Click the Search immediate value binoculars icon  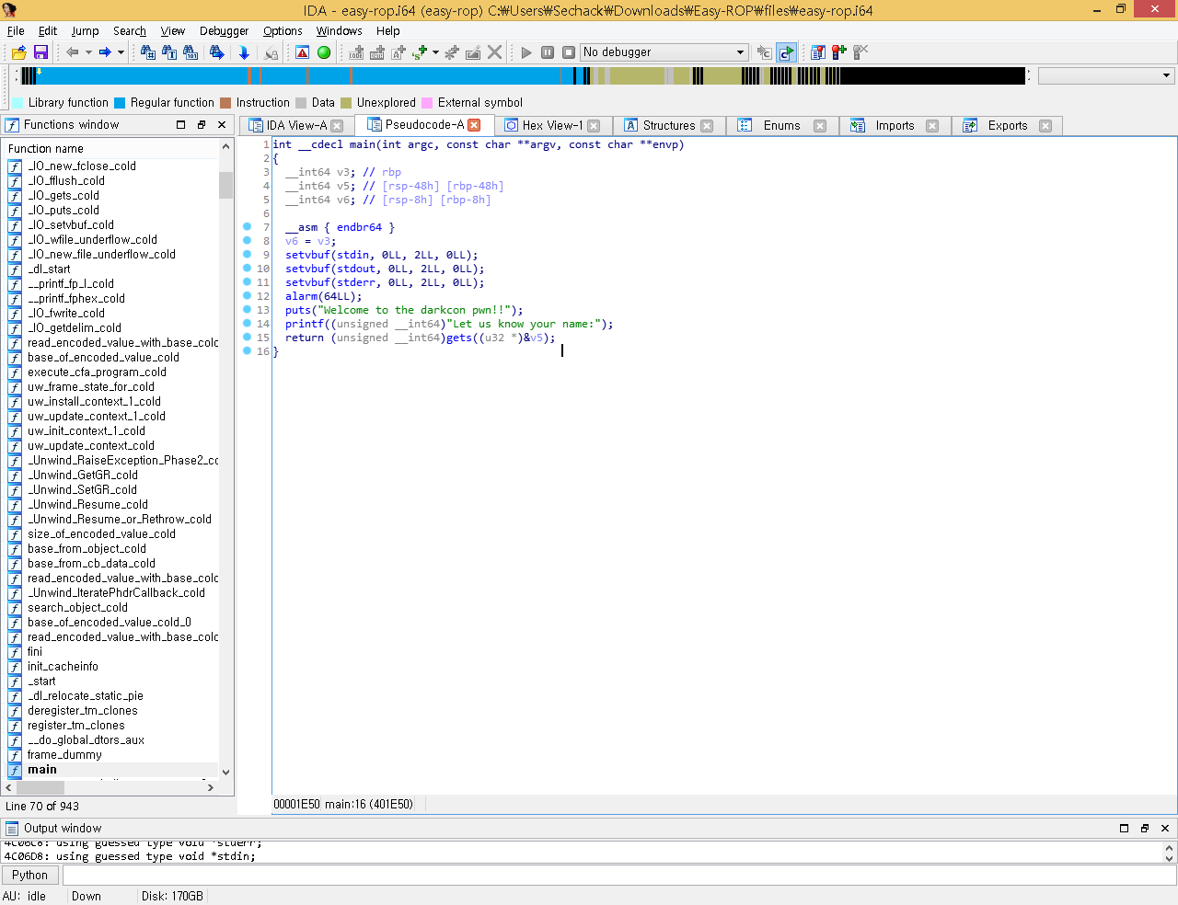148,52
